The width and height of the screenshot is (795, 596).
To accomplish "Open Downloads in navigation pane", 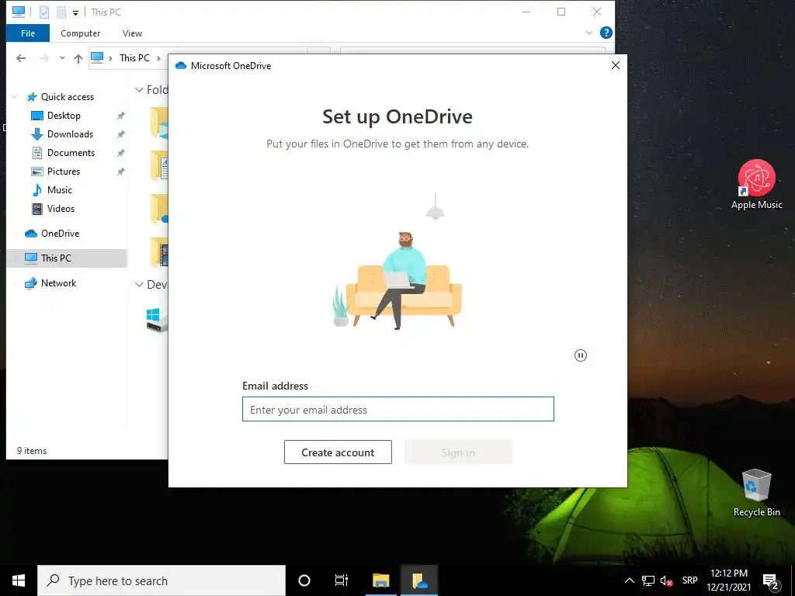I will (70, 134).
